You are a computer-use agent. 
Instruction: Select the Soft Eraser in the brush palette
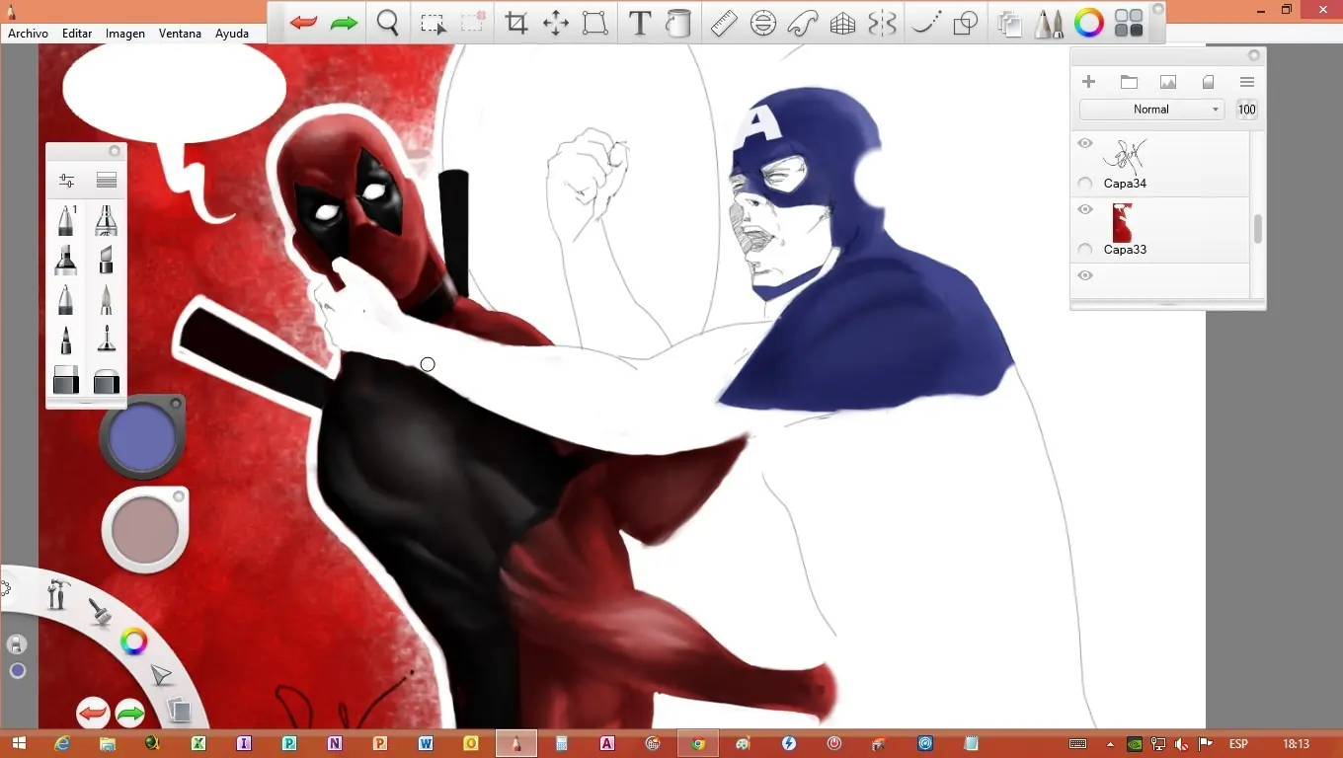coord(106,380)
